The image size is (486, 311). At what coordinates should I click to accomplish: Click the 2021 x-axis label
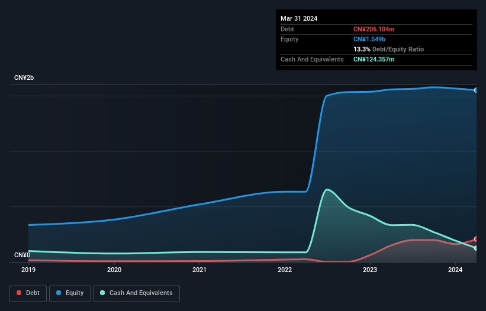click(199, 270)
